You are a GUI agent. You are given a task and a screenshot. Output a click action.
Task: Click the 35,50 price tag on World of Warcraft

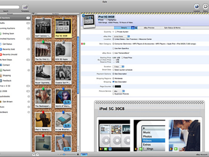(67, 102)
